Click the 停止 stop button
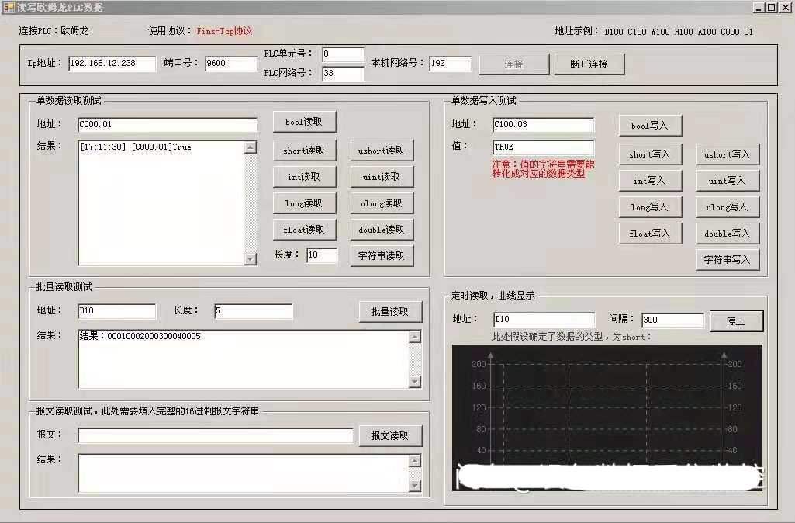Screen dimensions: 795x523 point(736,321)
